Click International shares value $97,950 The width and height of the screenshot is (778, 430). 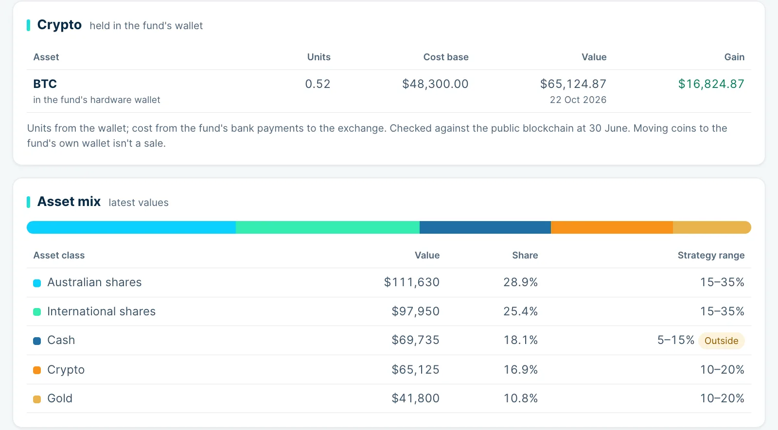click(416, 311)
